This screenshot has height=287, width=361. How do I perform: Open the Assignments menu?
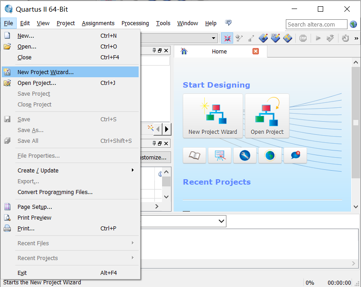[x=98, y=23]
